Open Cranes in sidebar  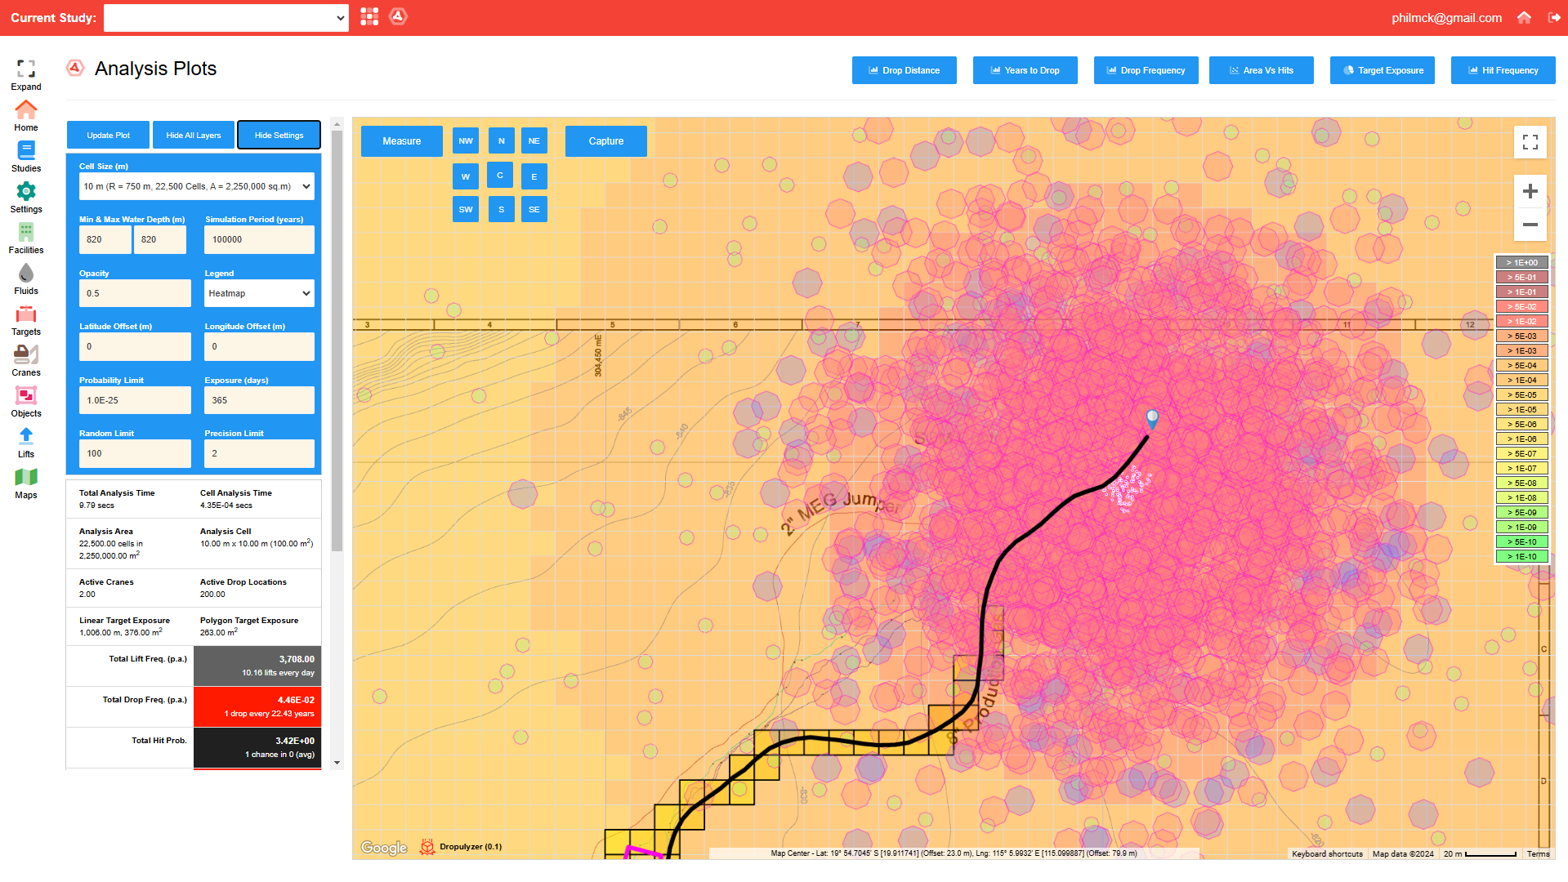26,361
